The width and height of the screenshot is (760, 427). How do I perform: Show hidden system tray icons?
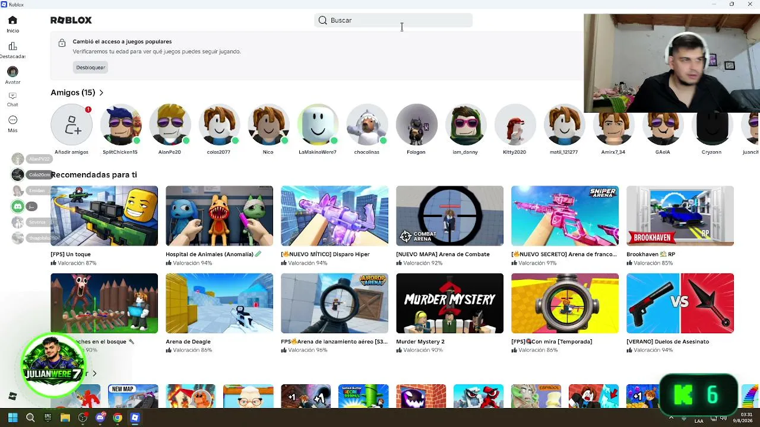[x=672, y=418]
